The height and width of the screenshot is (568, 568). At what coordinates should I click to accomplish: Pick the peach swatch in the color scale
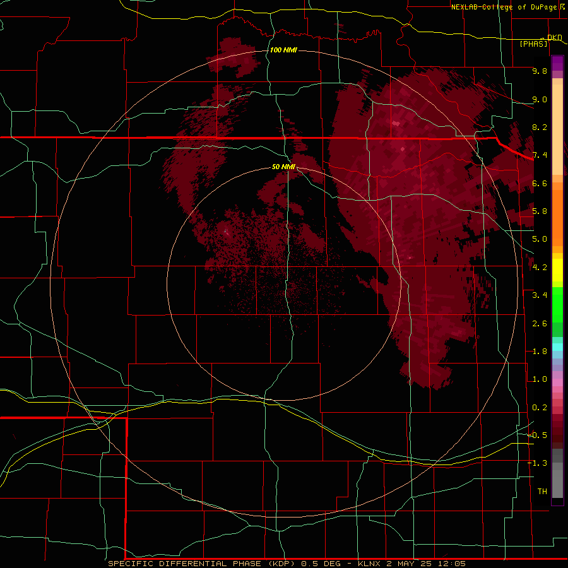tap(557, 131)
